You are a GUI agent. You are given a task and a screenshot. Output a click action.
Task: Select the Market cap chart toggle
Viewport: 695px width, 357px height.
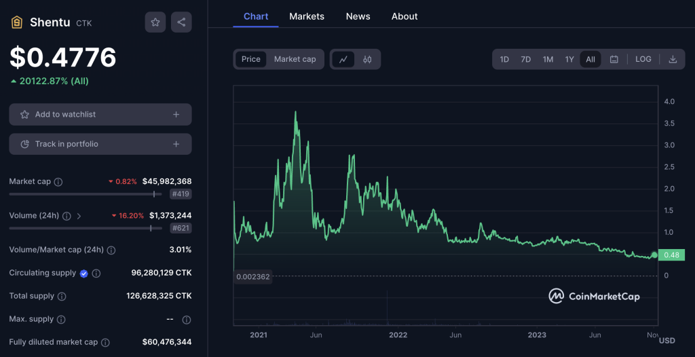[295, 60]
